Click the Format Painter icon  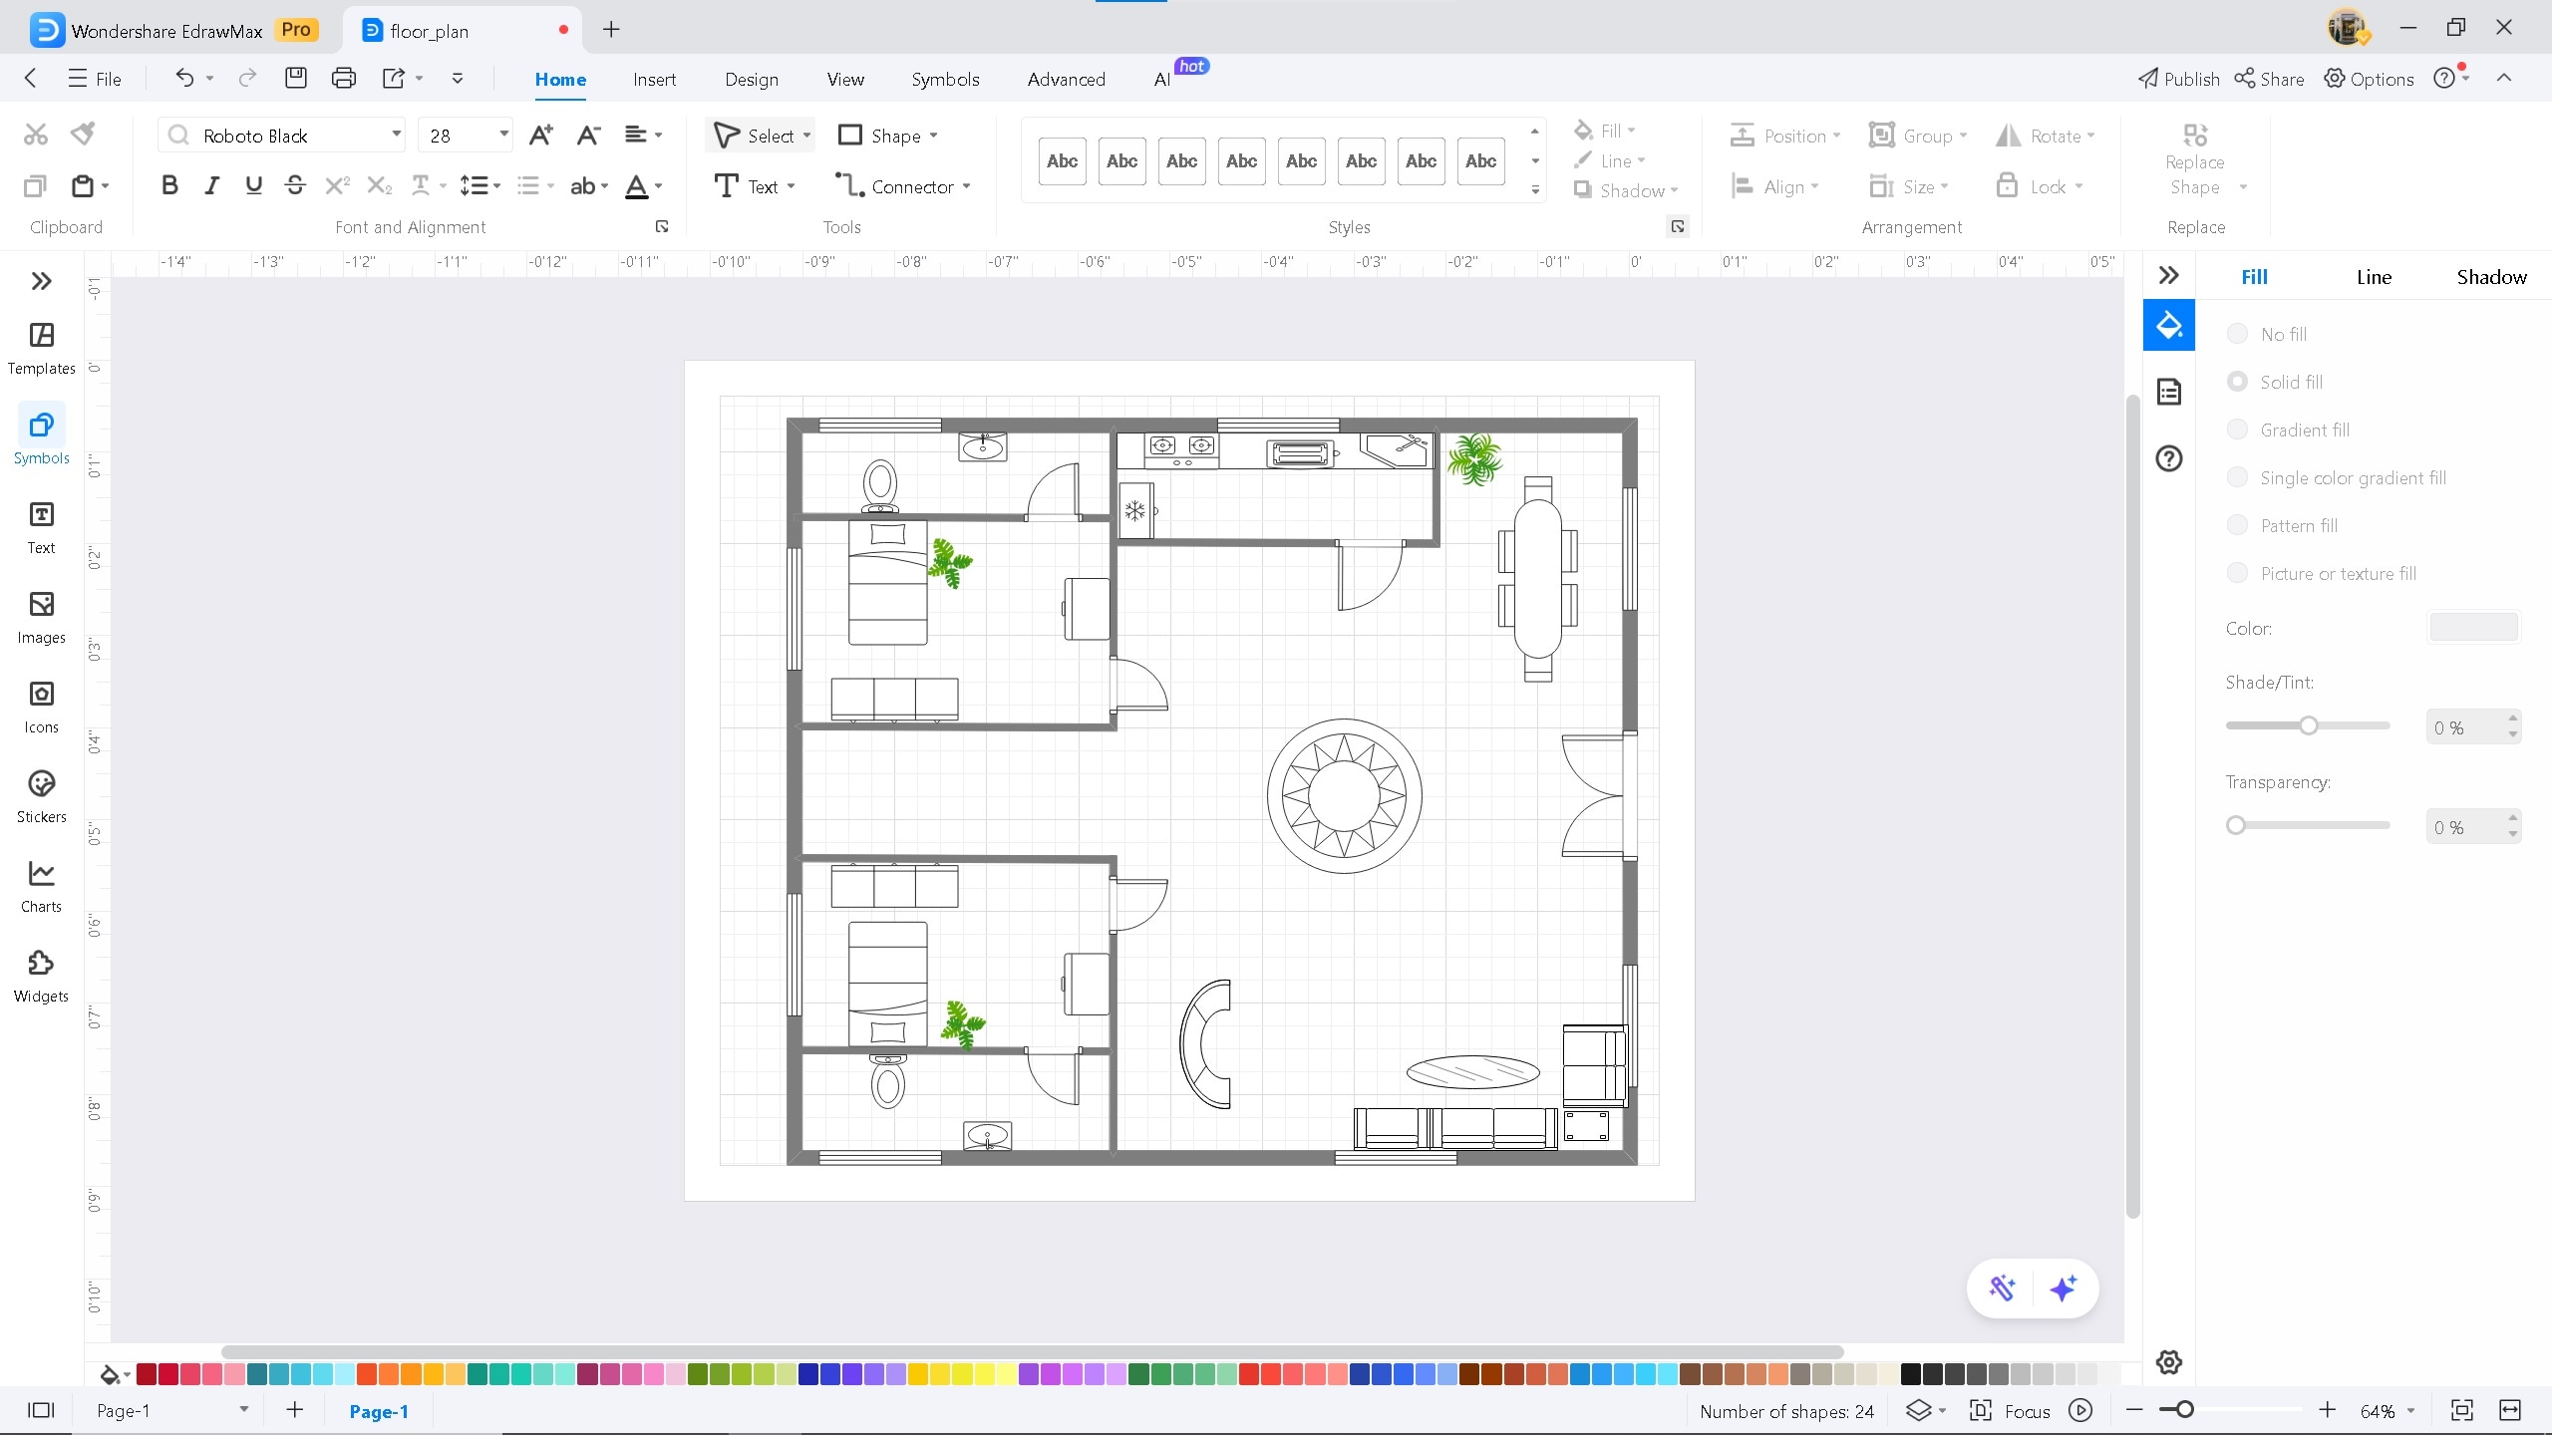(x=84, y=134)
